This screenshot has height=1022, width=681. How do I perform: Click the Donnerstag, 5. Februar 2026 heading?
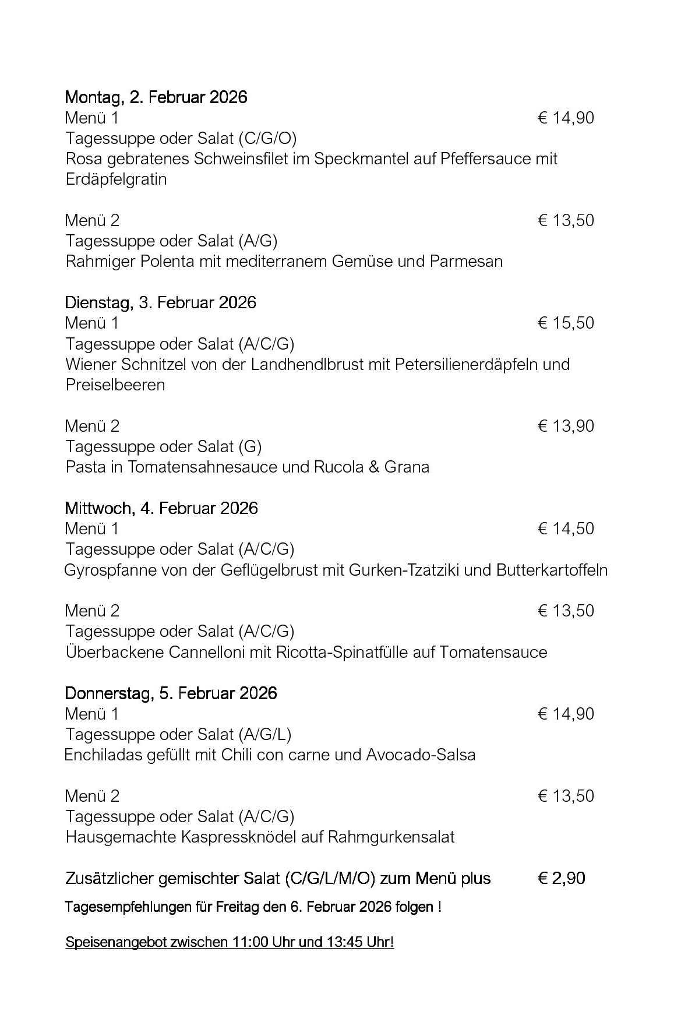[171, 693]
